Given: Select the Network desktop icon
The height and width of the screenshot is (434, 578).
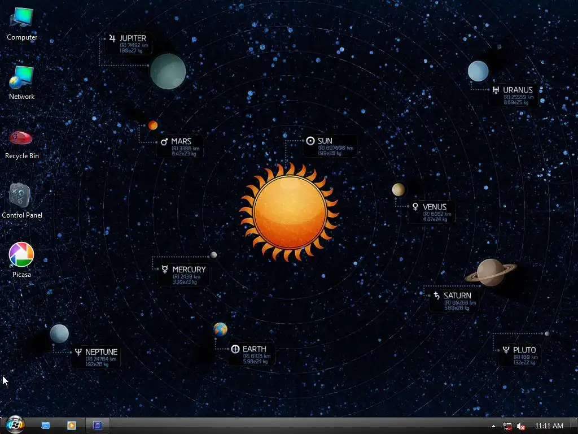Looking at the screenshot, I should [22, 83].
